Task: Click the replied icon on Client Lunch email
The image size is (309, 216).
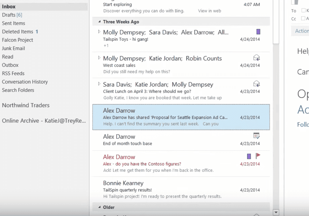Action: click(x=257, y=84)
